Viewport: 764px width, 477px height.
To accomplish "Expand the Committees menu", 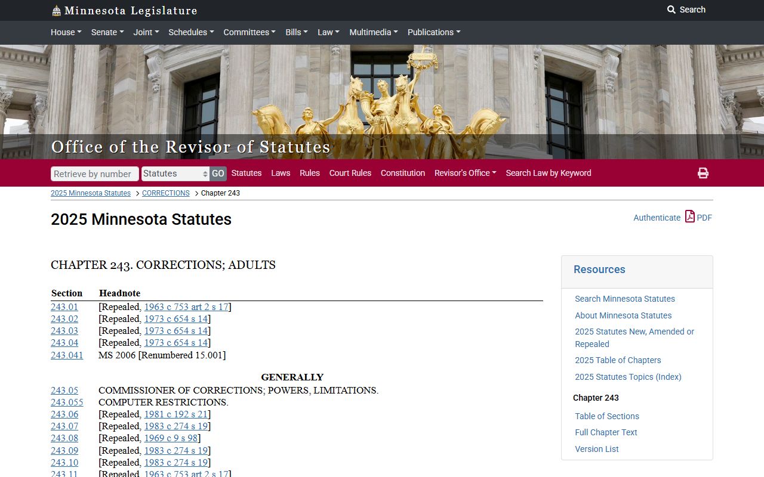I will (249, 32).
